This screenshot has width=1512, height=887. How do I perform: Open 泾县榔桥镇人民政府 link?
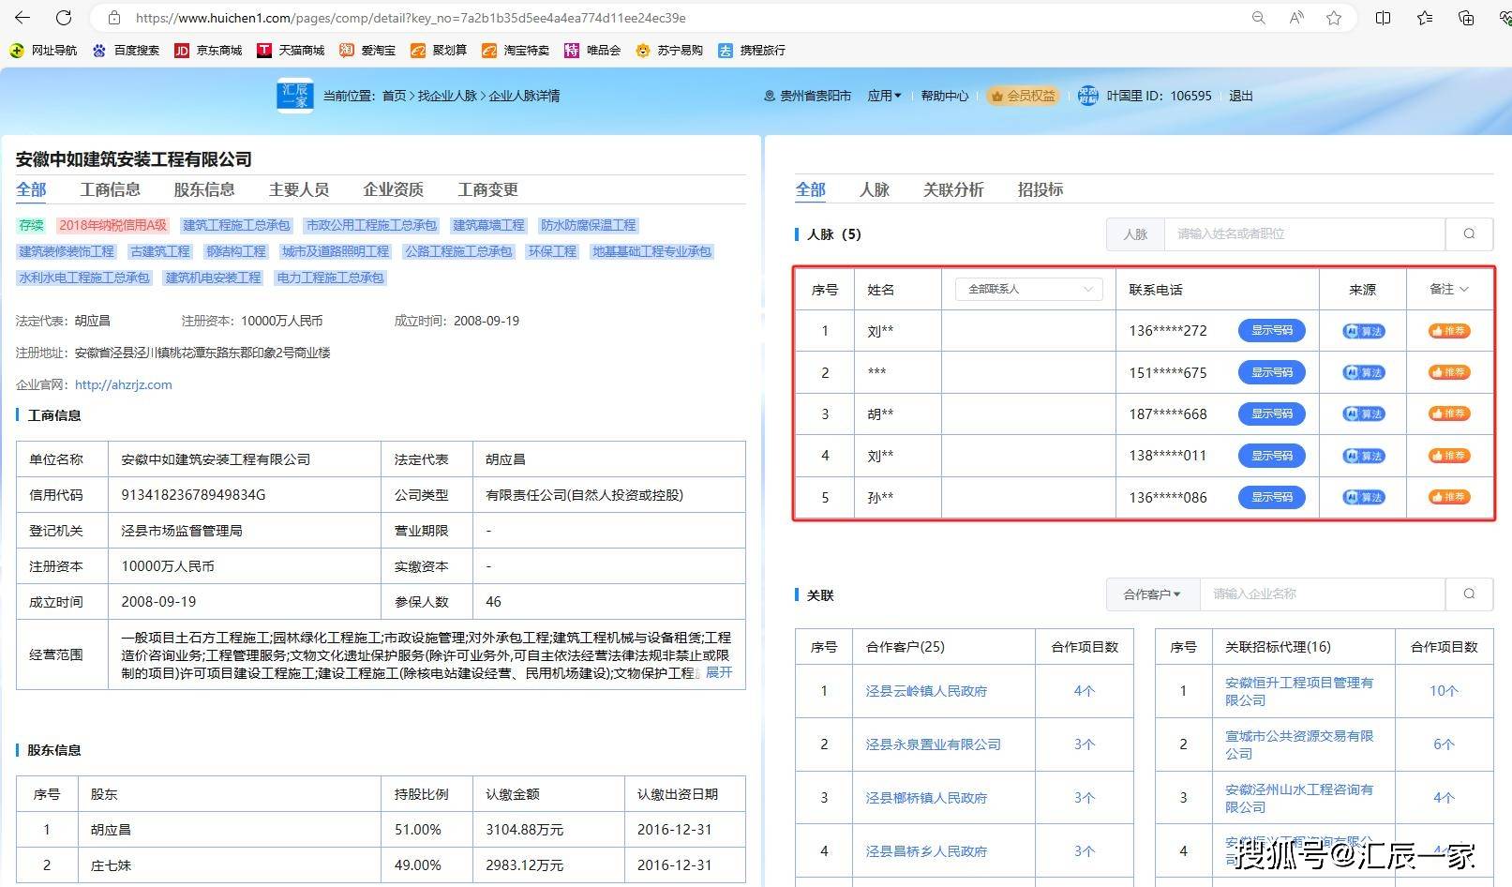pyautogui.click(x=926, y=798)
